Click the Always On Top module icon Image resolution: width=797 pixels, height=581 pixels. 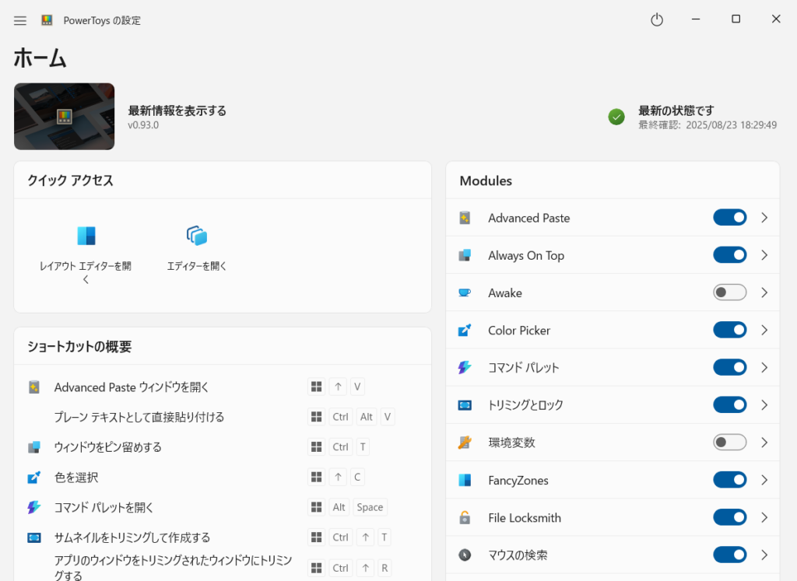pyautogui.click(x=465, y=255)
